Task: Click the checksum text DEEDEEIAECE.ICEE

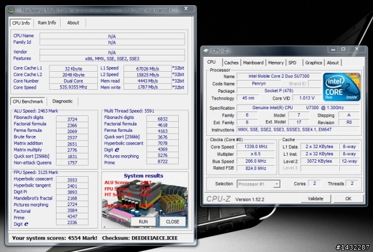Action: click(154, 238)
